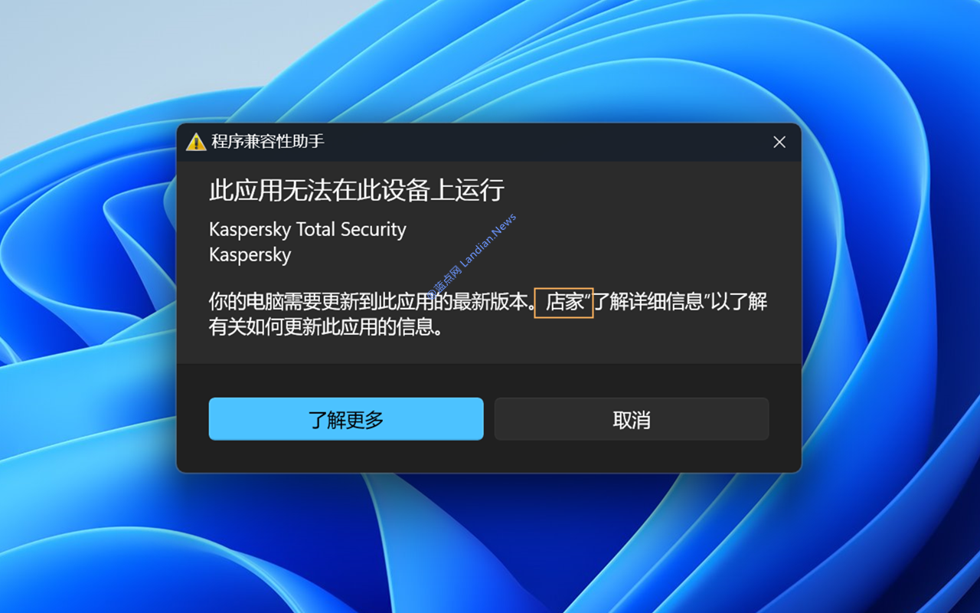The height and width of the screenshot is (613, 980).
Task: Select the 程序兼容性助手 title text
Action: coord(268,142)
